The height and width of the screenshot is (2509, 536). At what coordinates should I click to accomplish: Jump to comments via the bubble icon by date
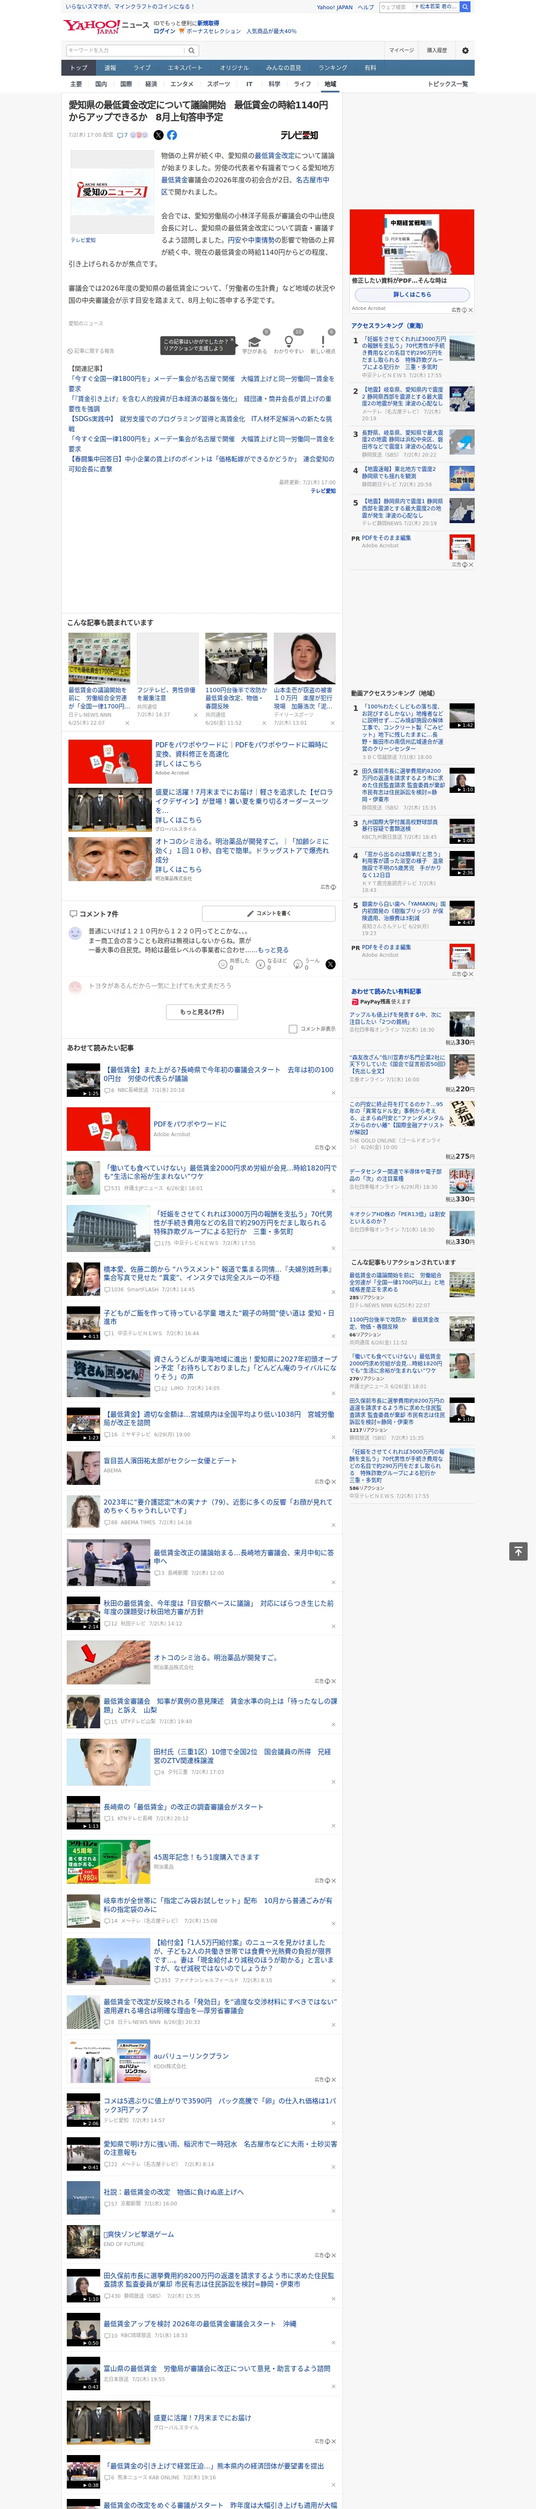click(x=123, y=135)
